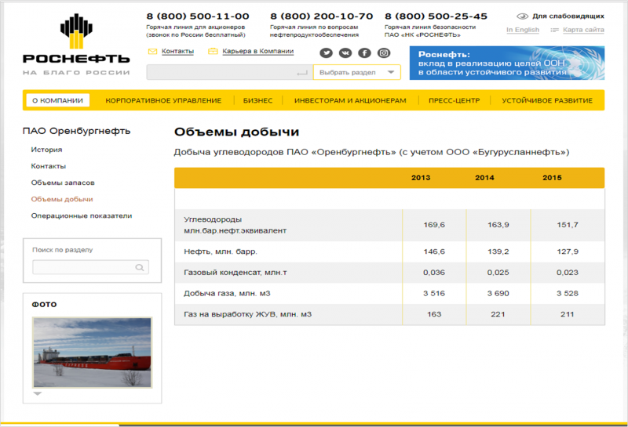Open История in the sidebar
The height and width of the screenshot is (427, 628).
click(46, 150)
